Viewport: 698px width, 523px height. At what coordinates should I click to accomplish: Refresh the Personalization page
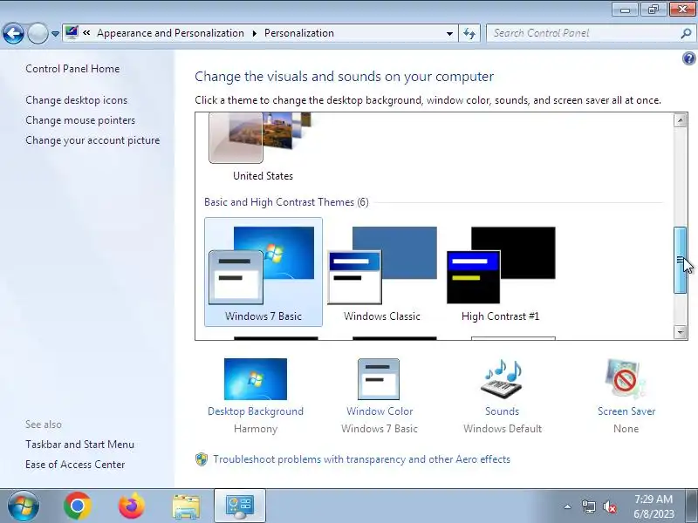pos(469,33)
